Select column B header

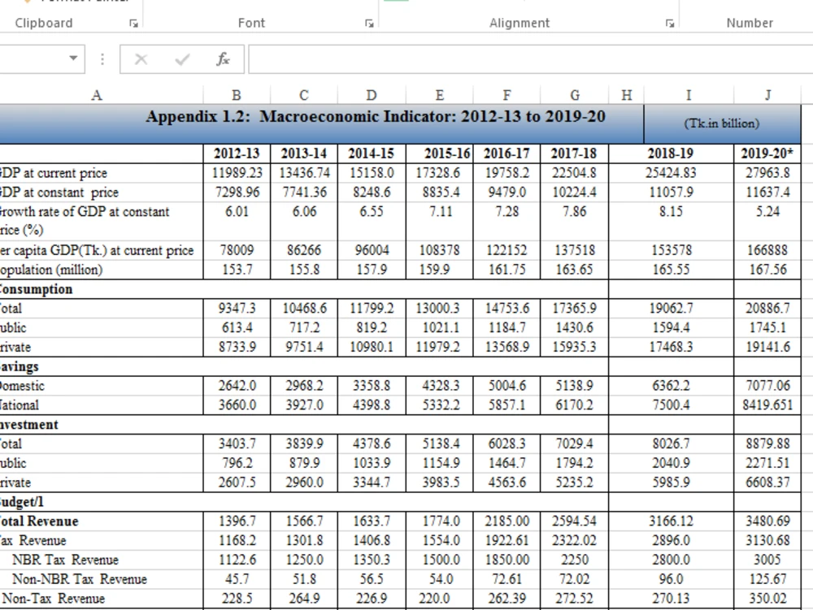[237, 95]
